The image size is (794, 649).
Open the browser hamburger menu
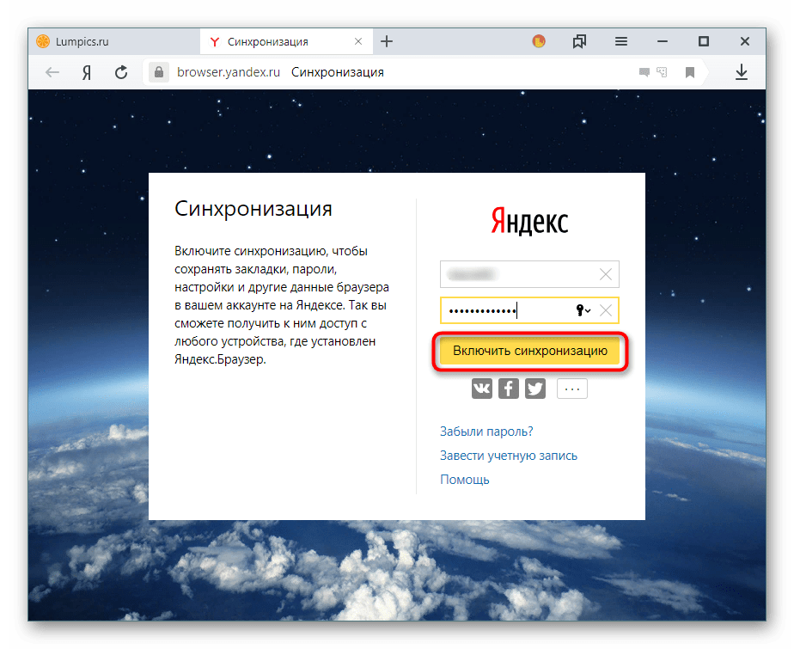pyautogui.click(x=621, y=41)
